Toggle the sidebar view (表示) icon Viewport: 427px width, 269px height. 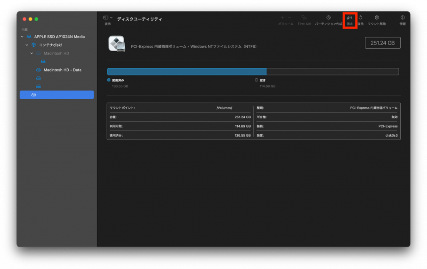pos(105,17)
